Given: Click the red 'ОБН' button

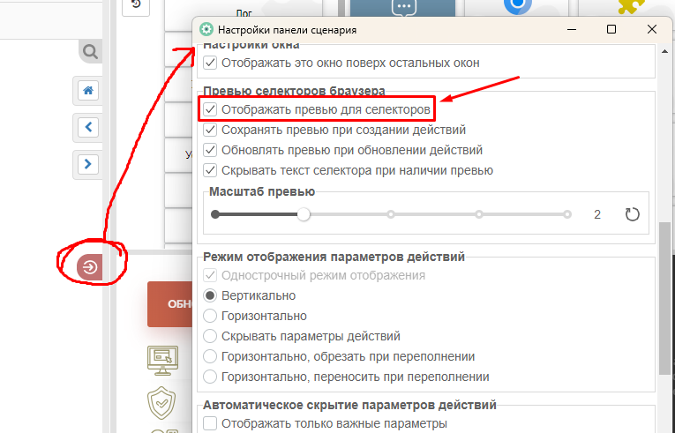Looking at the screenshot, I should (170, 304).
